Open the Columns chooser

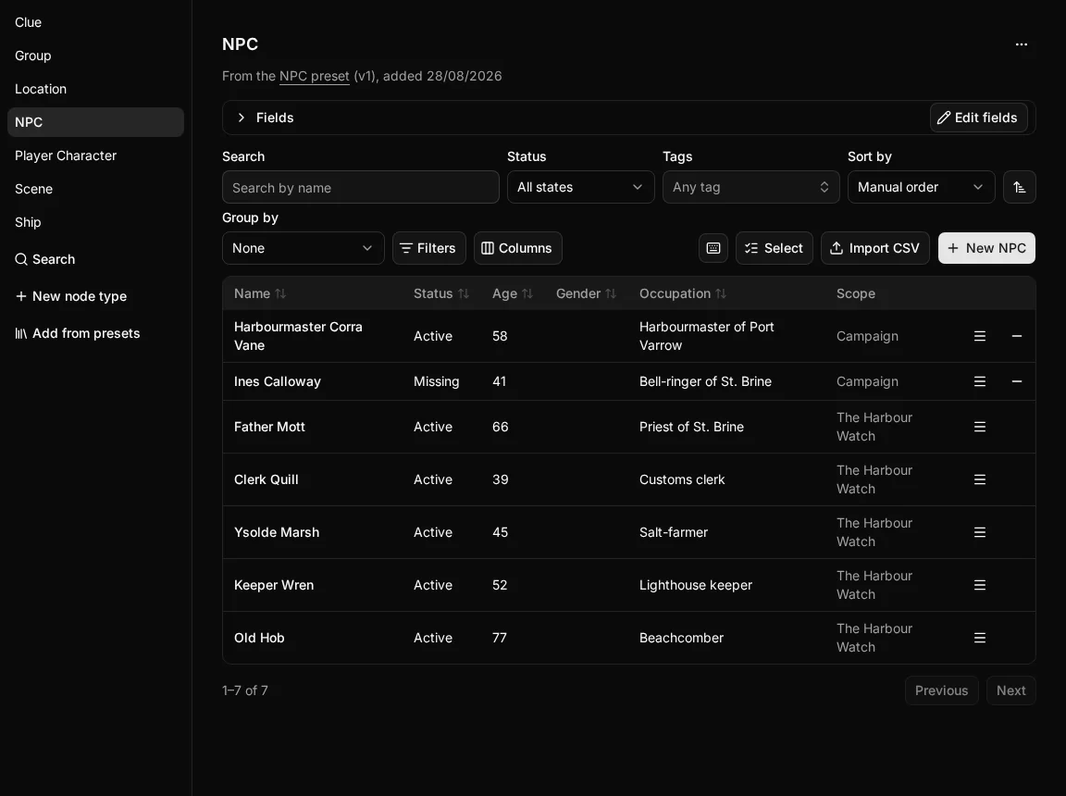coord(517,248)
